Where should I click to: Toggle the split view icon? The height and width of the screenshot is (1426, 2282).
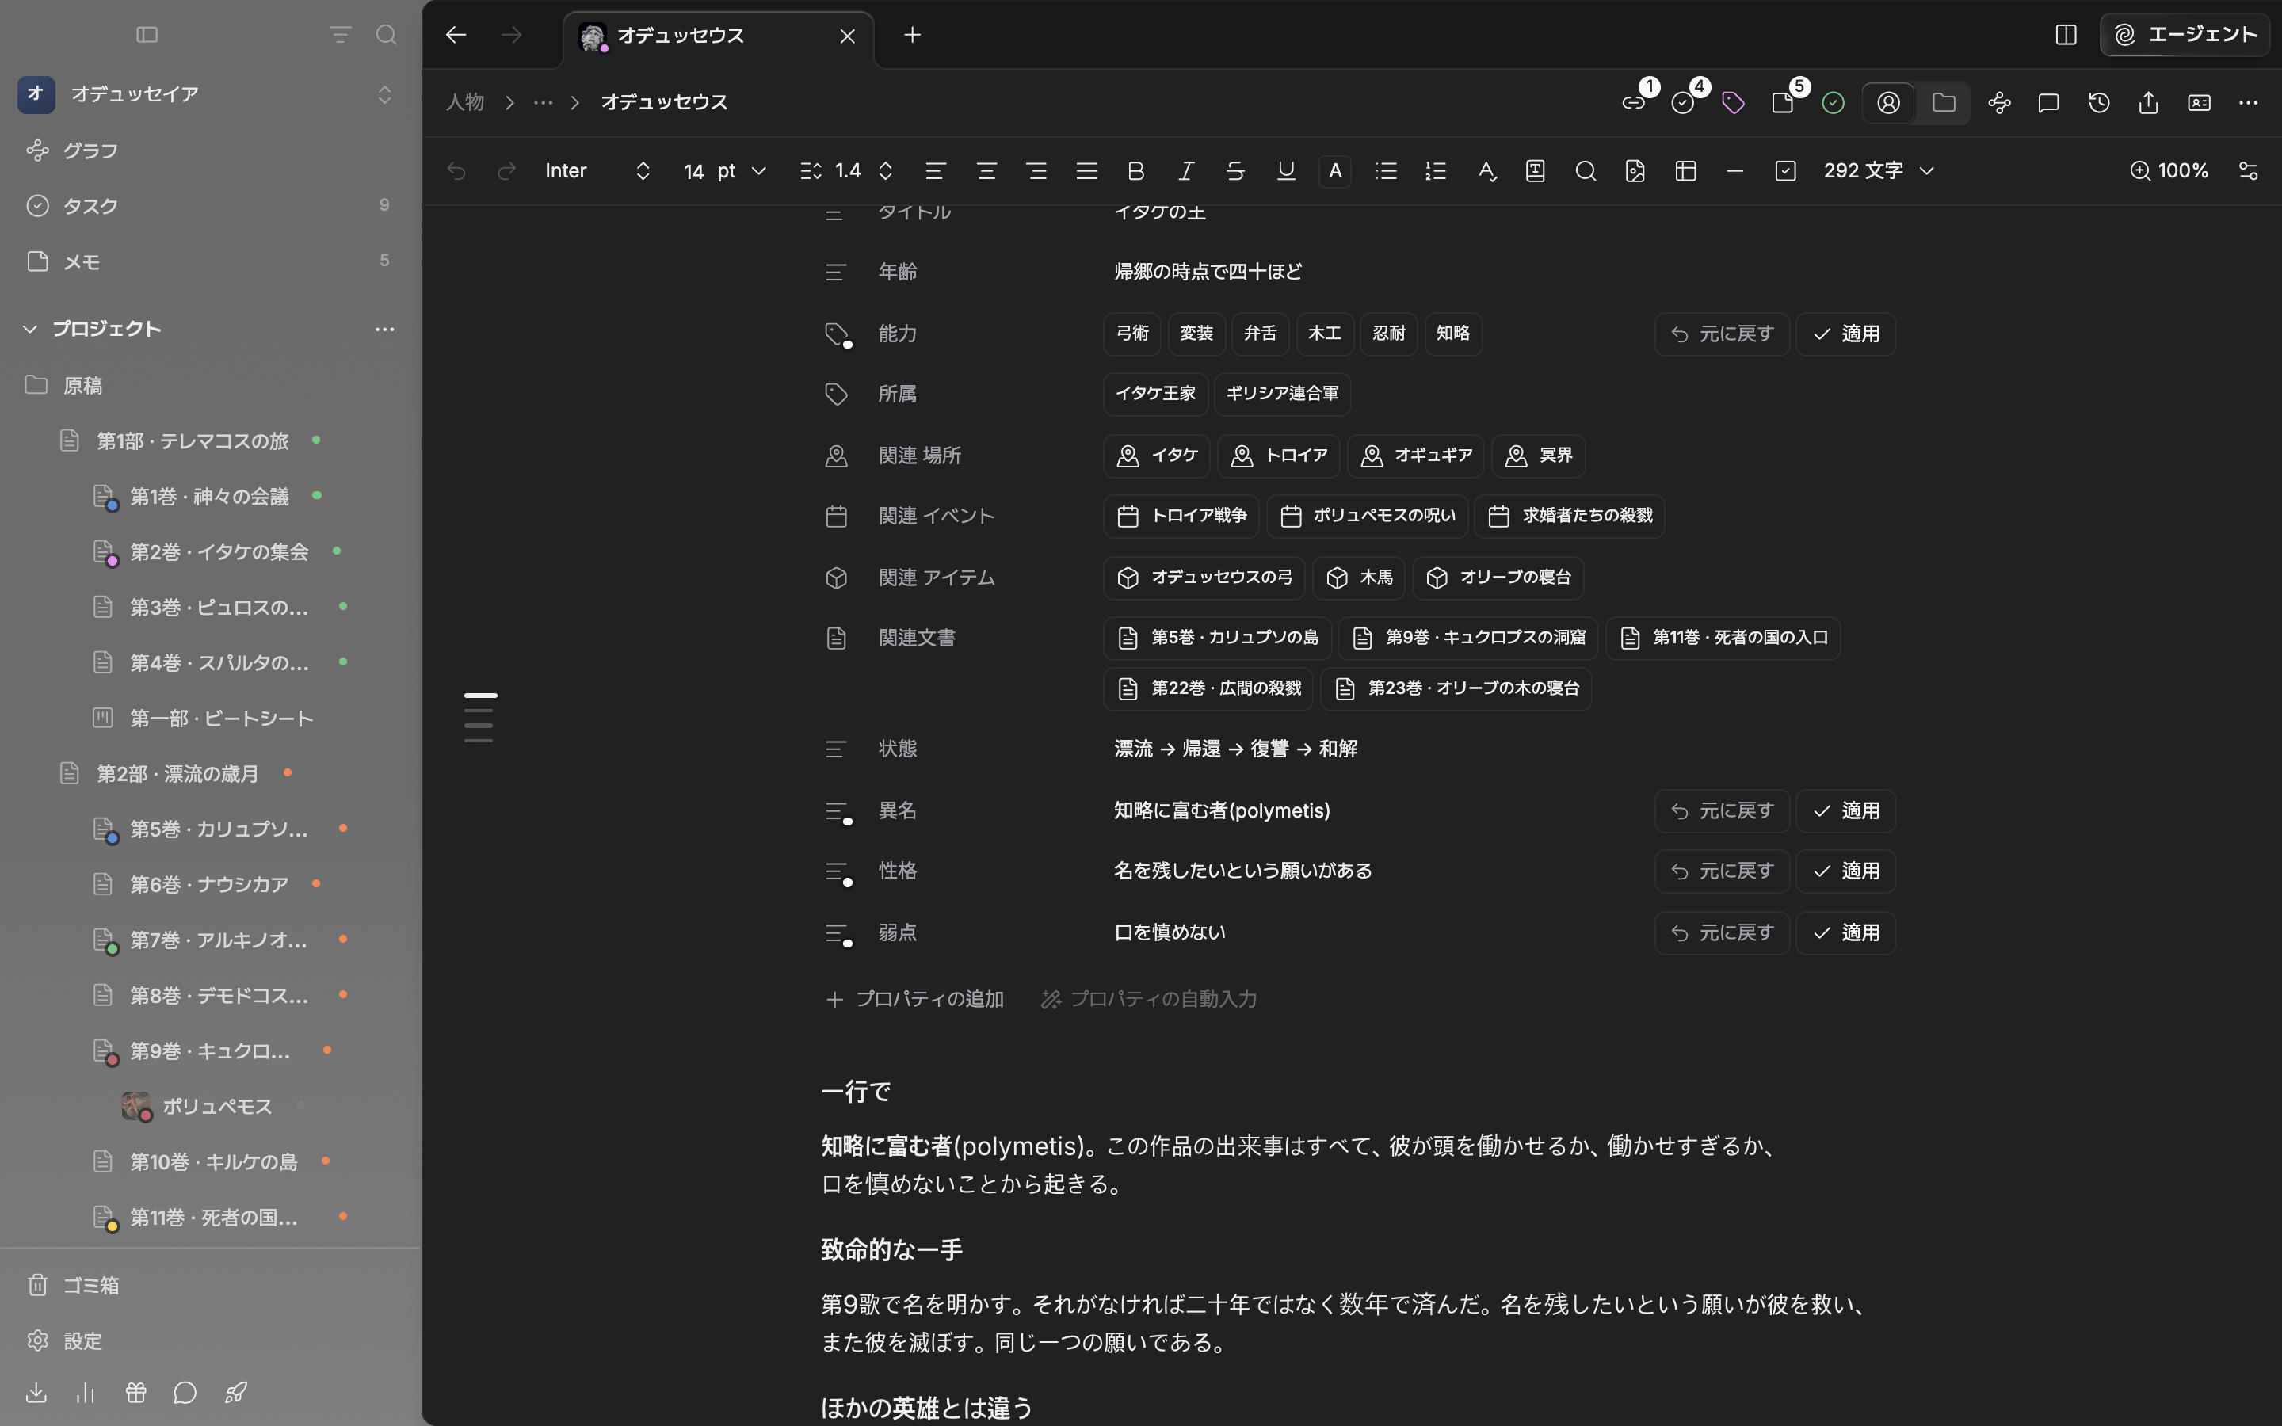pyautogui.click(x=2066, y=35)
